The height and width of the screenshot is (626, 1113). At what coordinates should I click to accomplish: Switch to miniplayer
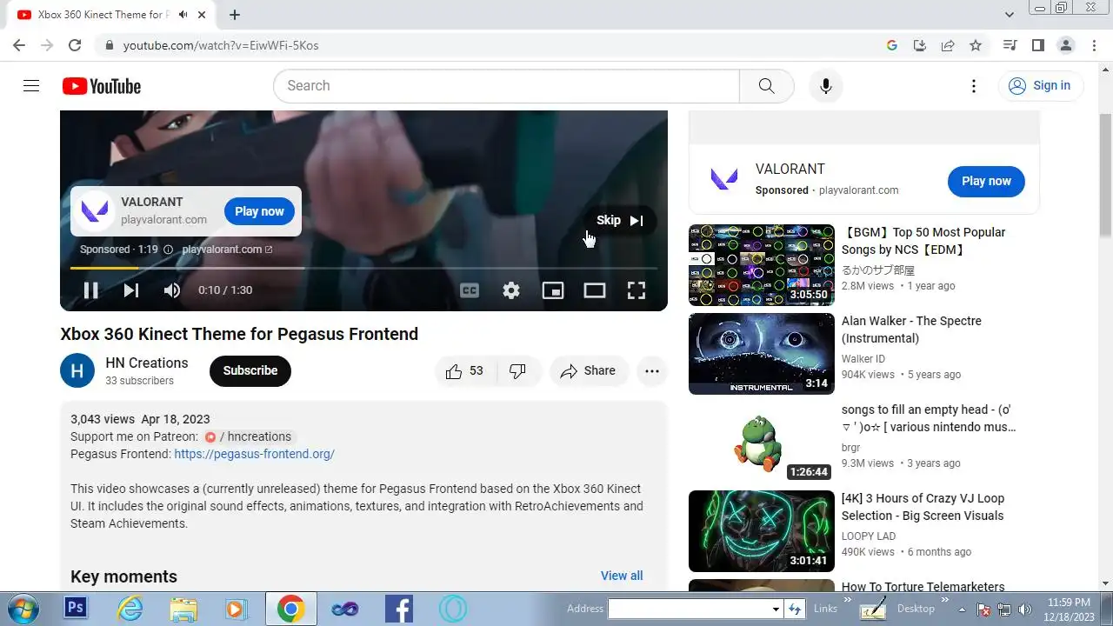point(553,290)
